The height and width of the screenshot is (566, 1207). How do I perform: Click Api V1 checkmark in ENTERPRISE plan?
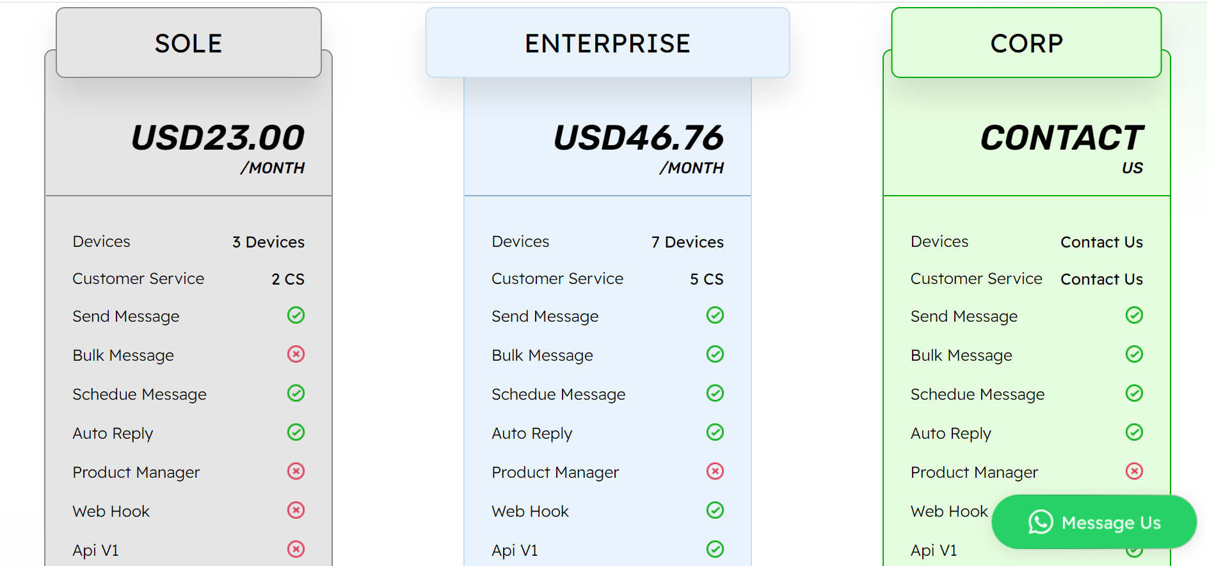(715, 549)
